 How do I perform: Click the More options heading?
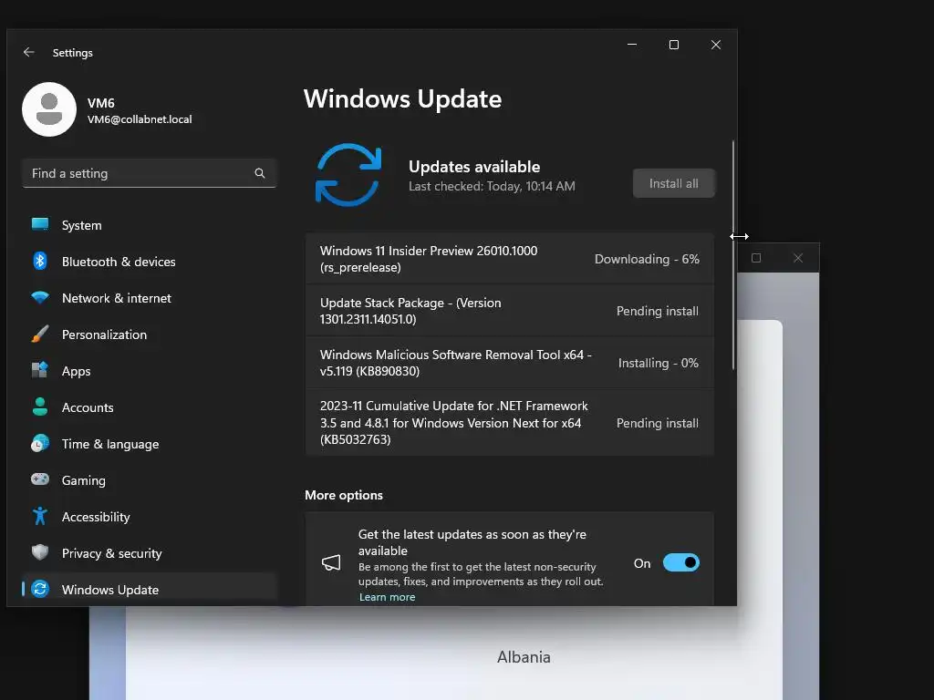tap(344, 495)
